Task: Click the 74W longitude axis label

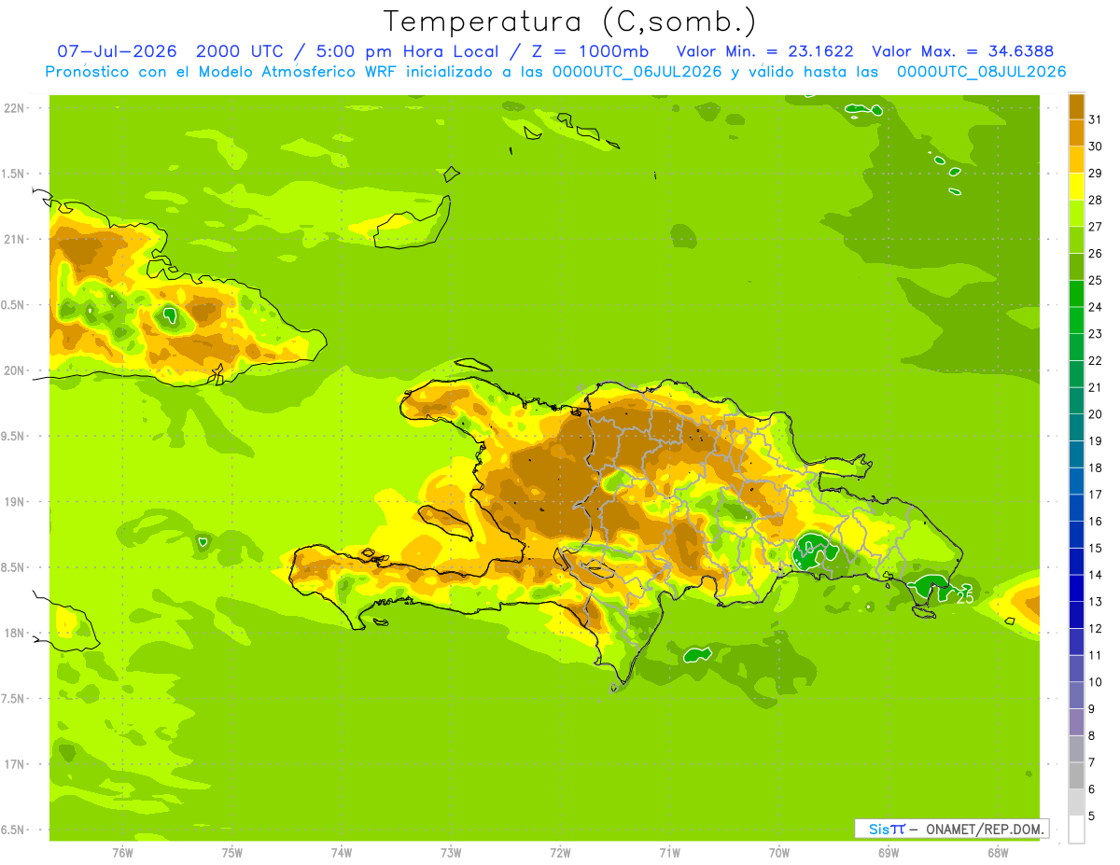Action: coord(341,852)
